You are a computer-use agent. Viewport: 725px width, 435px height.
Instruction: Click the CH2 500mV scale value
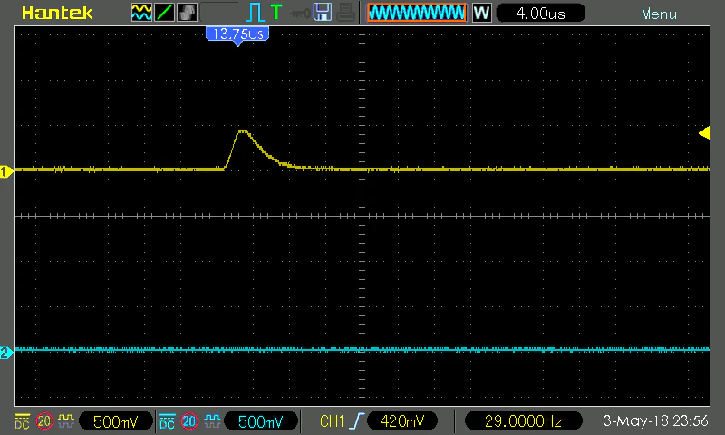260,421
